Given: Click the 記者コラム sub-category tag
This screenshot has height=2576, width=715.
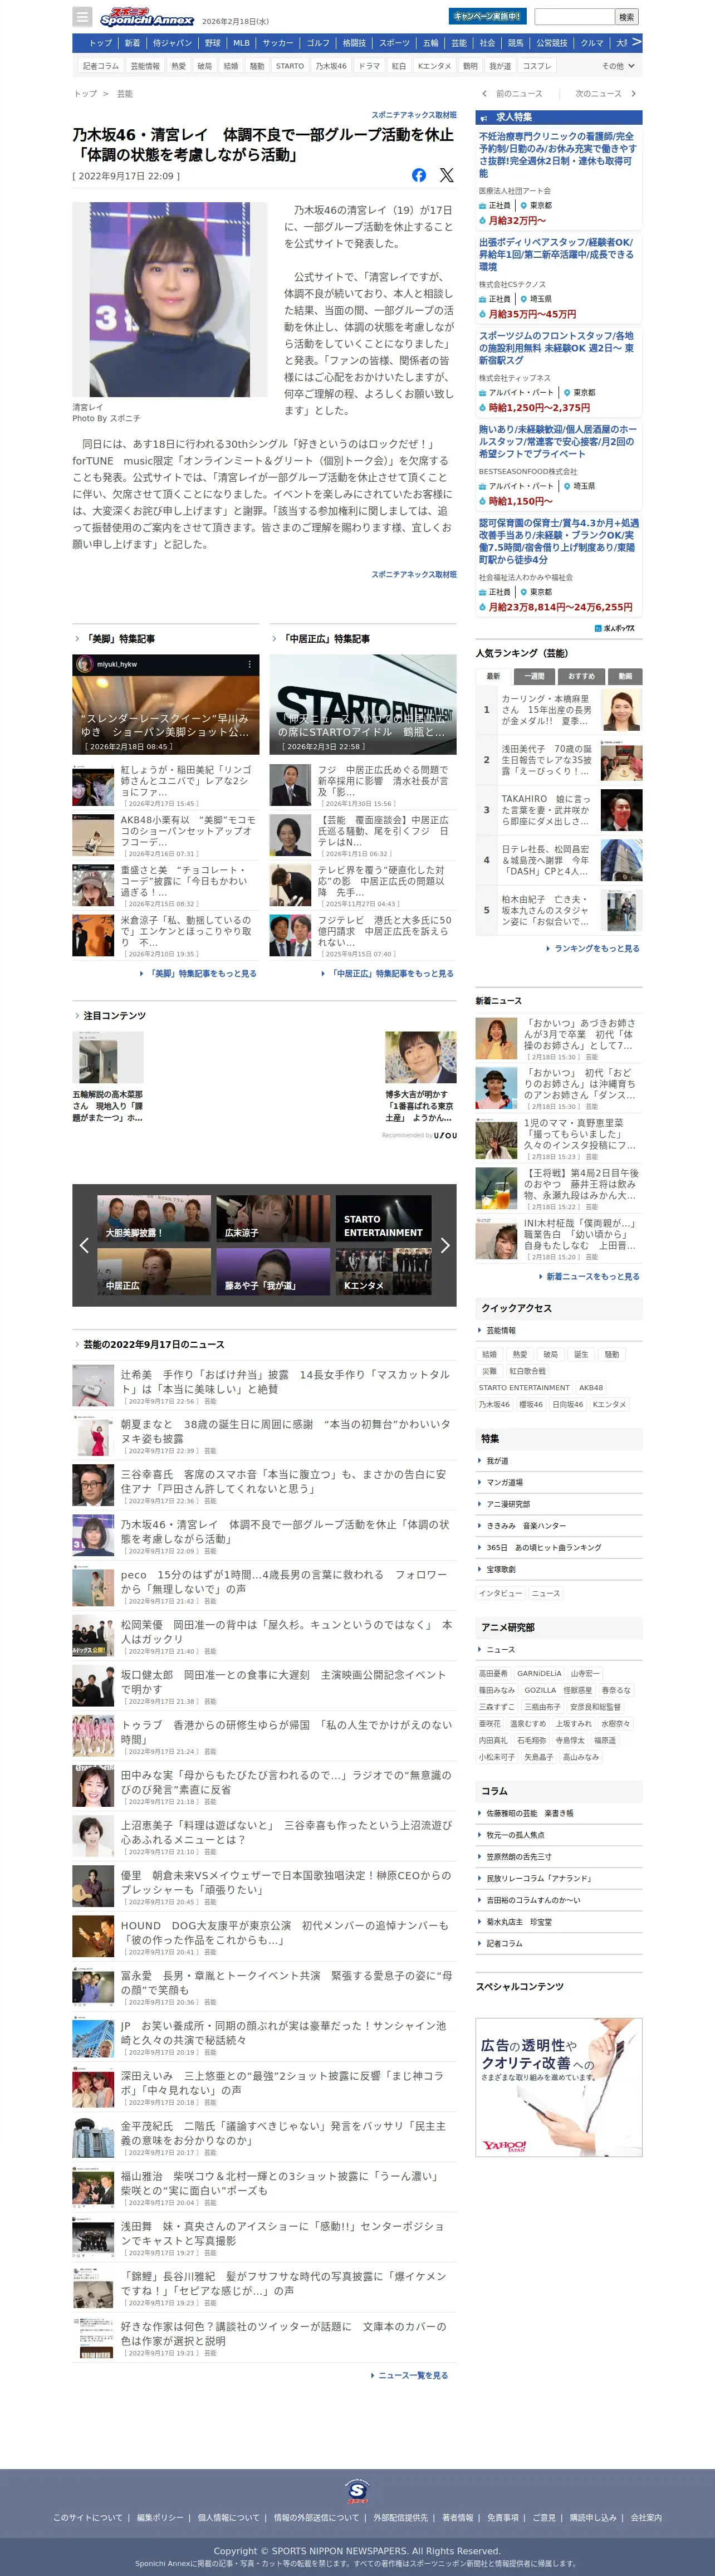Looking at the screenshot, I should pos(101,66).
